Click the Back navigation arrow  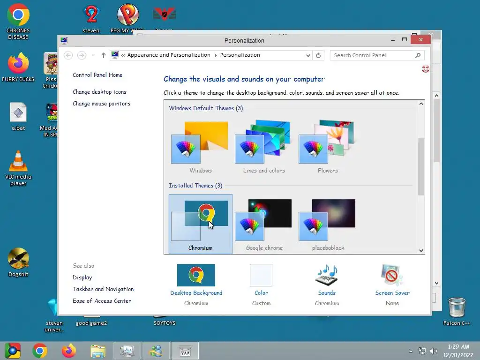(68, 55)
